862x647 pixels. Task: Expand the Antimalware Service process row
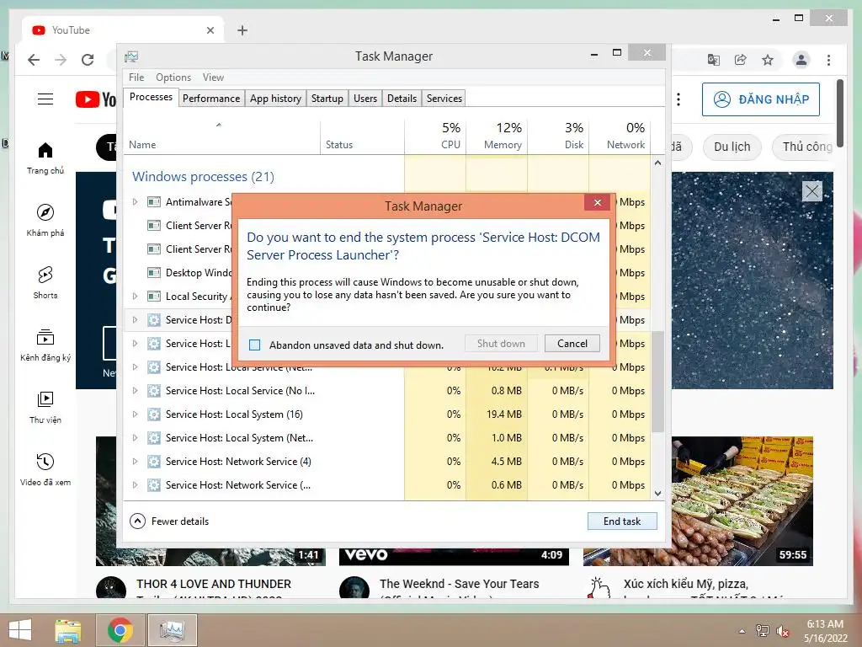pos(135,202)
